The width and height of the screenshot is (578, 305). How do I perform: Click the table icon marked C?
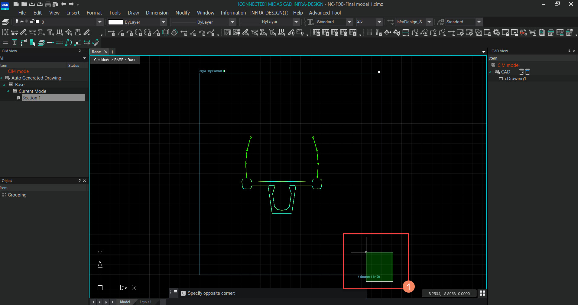[x=344, y=32]
